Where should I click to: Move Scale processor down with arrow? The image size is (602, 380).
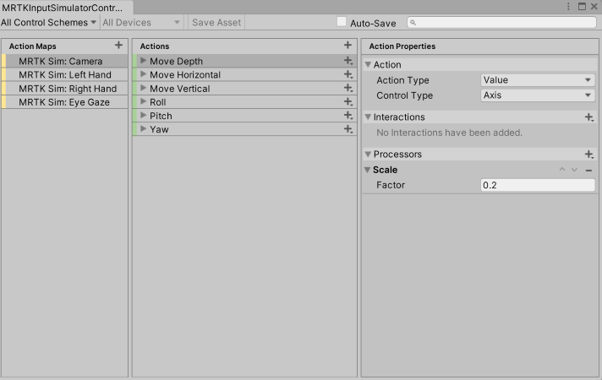(x=574, y=170)
